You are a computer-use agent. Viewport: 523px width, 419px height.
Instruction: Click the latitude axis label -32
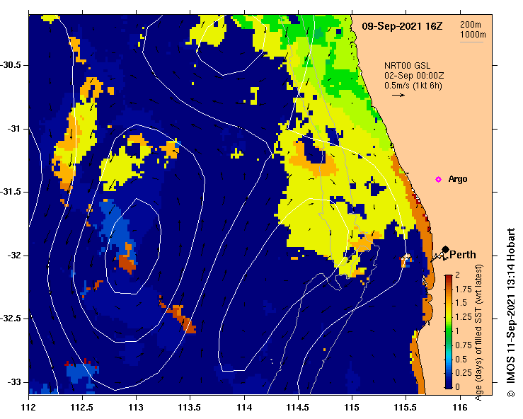point(13,256)
